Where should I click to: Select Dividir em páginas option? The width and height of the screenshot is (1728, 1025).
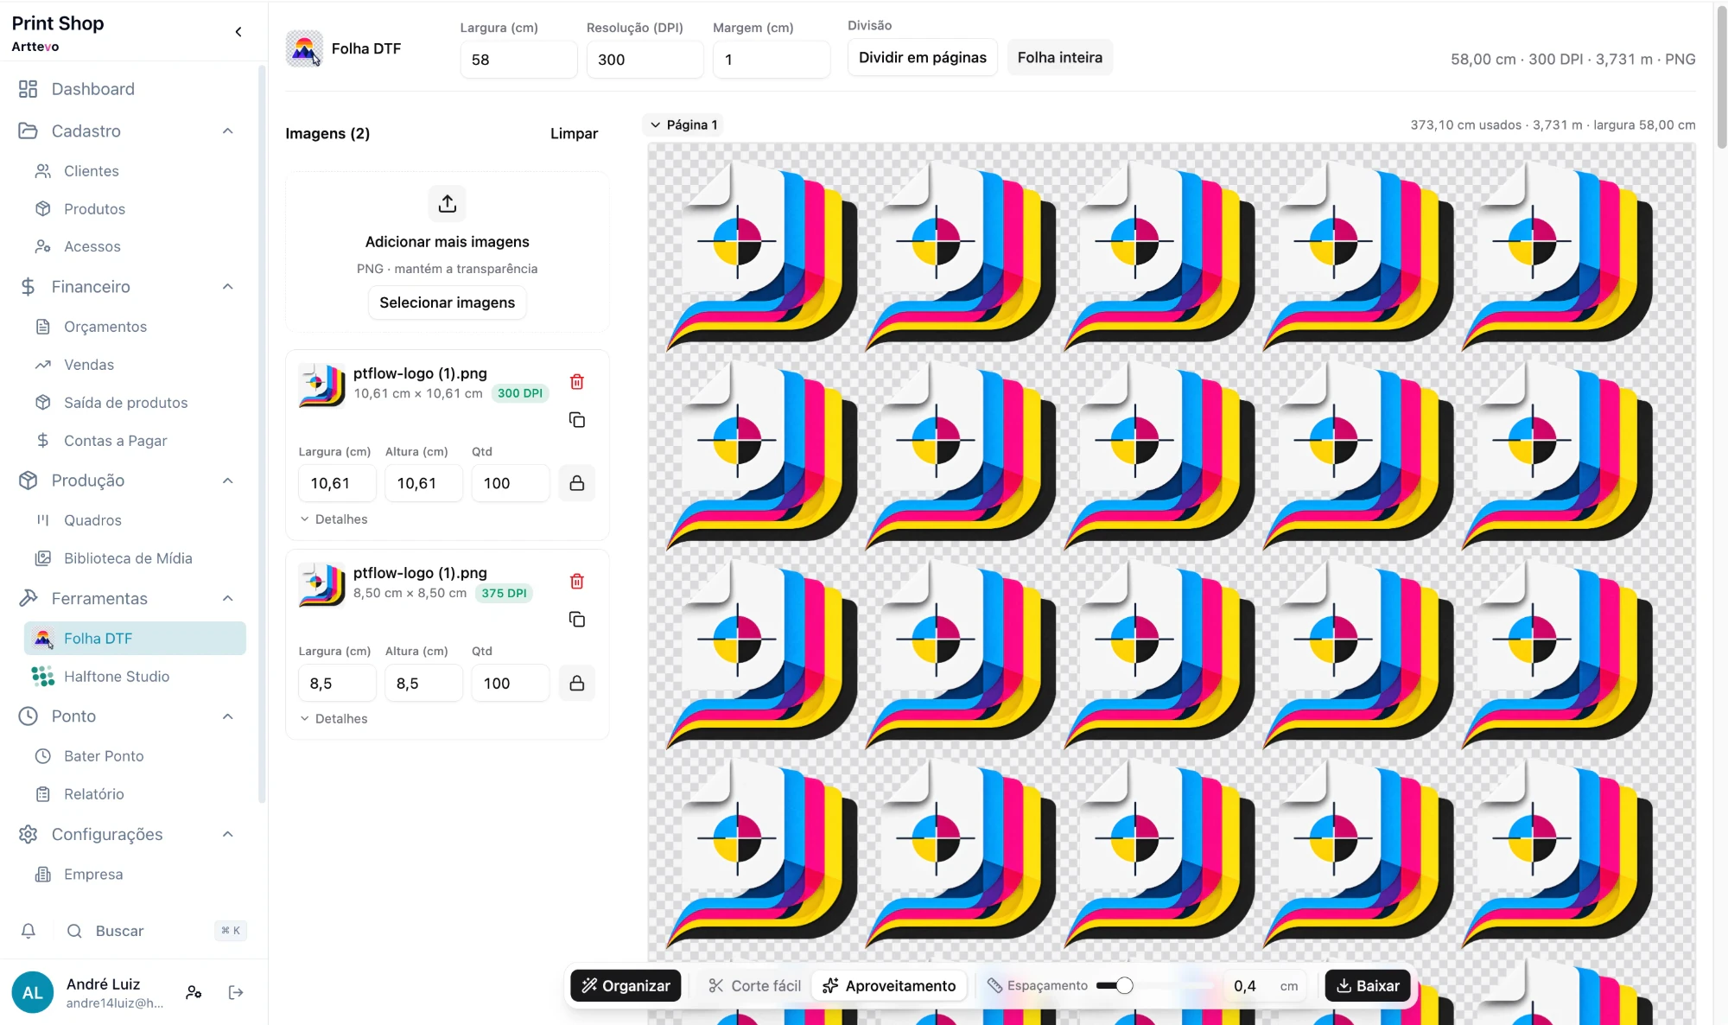tap(922, 57)
